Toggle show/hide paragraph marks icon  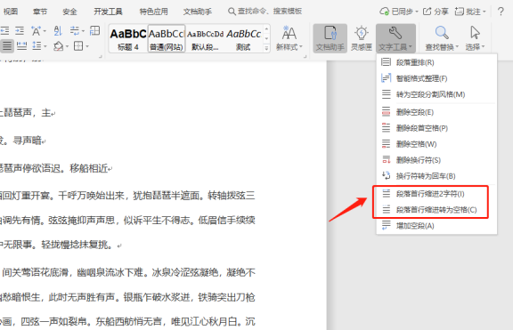coord(75,31)
